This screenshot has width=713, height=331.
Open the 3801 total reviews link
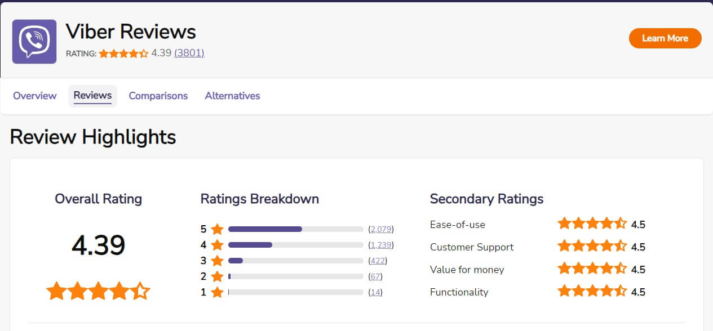tap(189, 53)
